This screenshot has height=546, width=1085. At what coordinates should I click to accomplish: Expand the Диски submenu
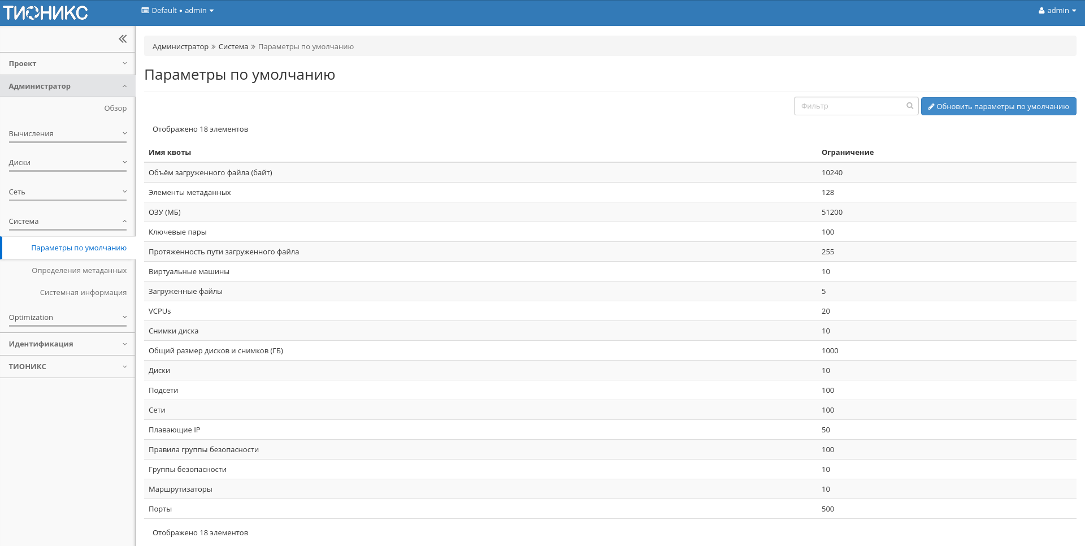[x=67, y=163]
